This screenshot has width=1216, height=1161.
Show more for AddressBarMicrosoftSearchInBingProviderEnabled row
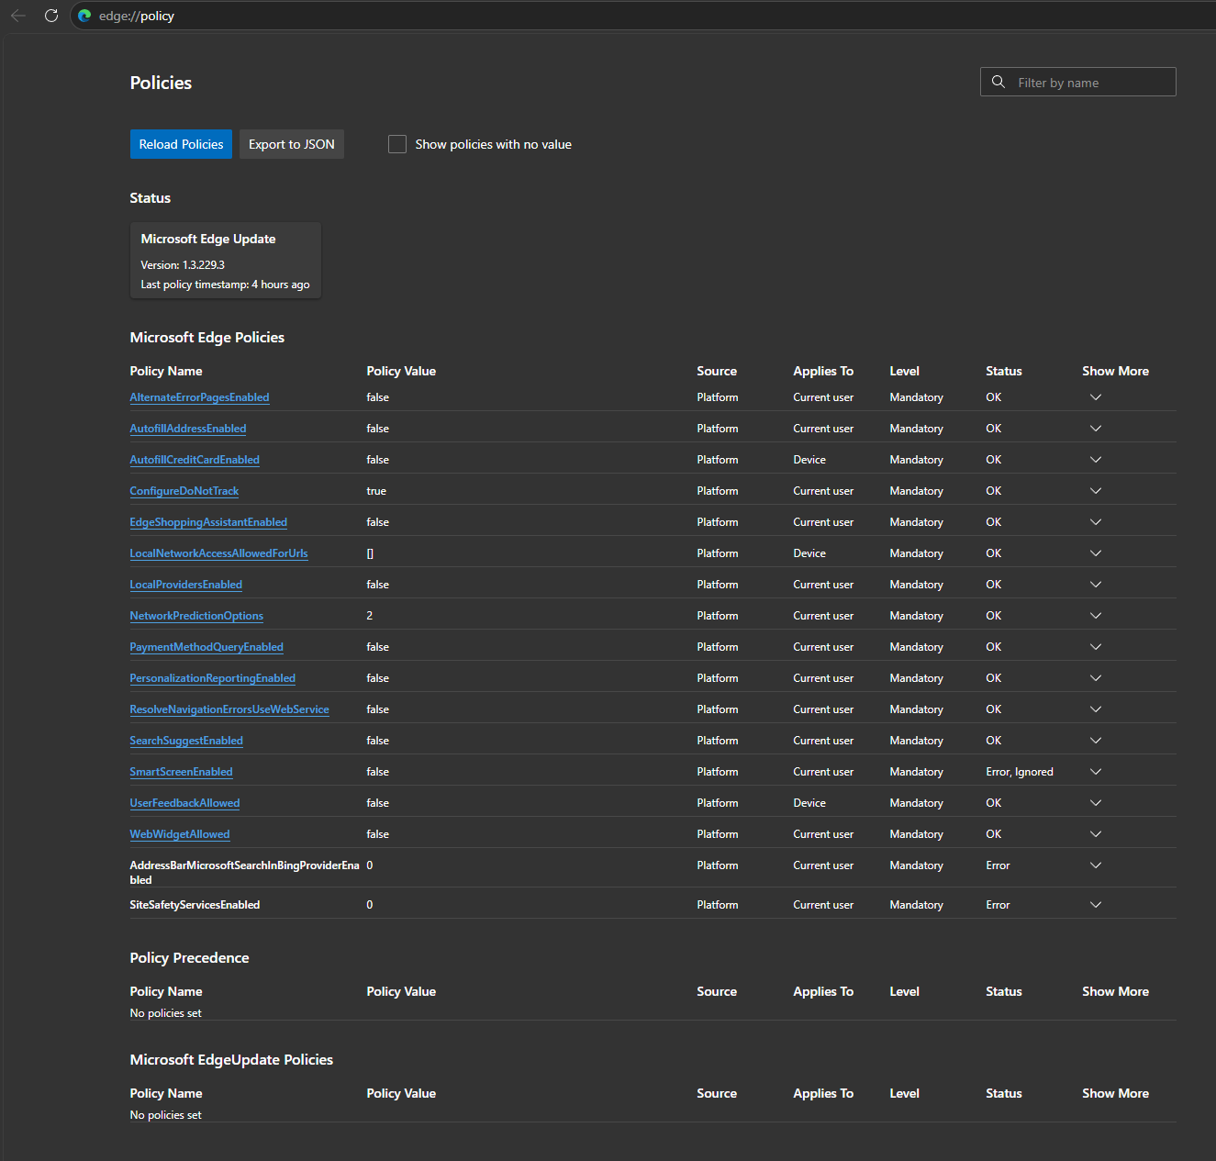point(1095,865)
